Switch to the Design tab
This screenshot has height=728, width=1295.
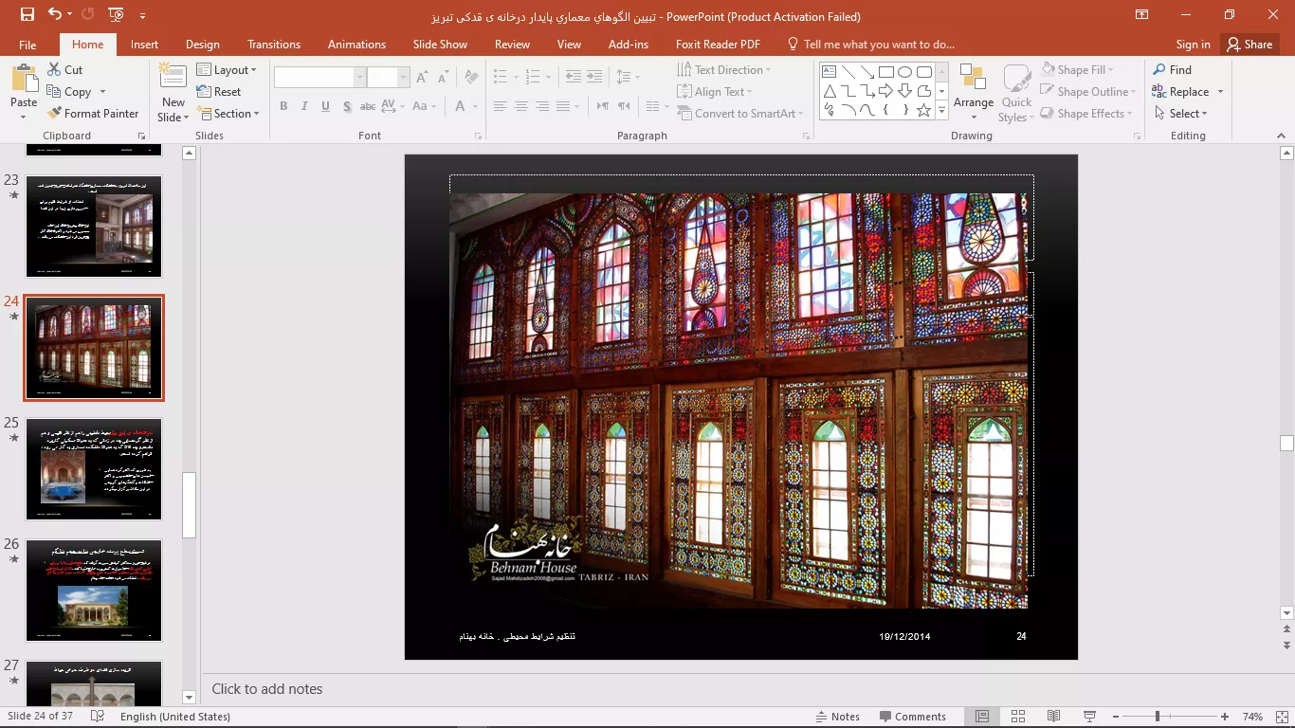(203, 44)
